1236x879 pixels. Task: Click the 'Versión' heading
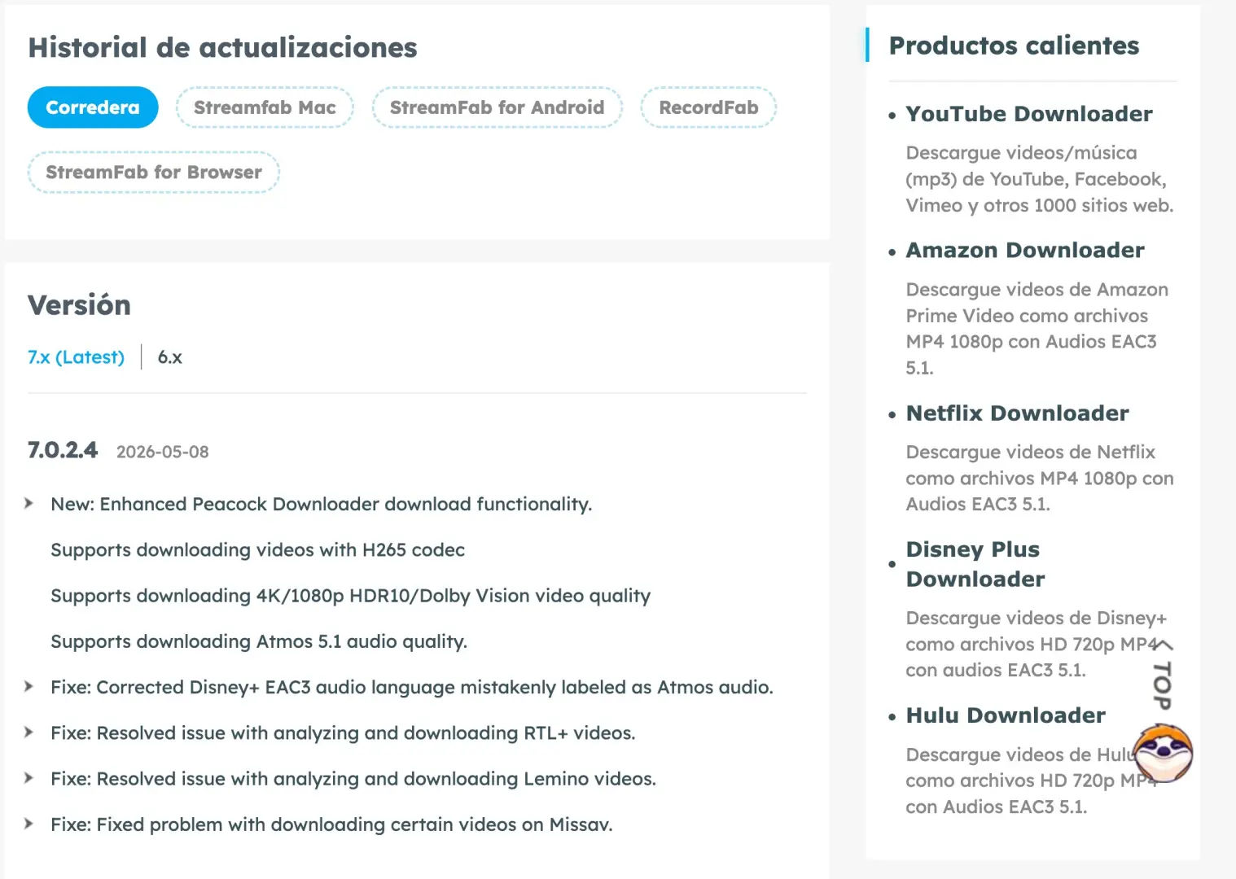click(x=79, y=305)
